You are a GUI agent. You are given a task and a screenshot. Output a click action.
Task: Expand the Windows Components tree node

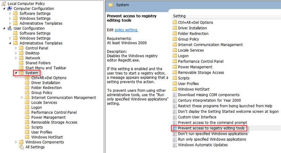coord(16,142)
